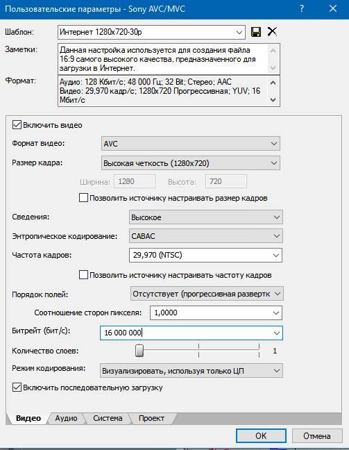Open the Шаблон template dropdown
This screenshot has width=349, height=450.
151,32
